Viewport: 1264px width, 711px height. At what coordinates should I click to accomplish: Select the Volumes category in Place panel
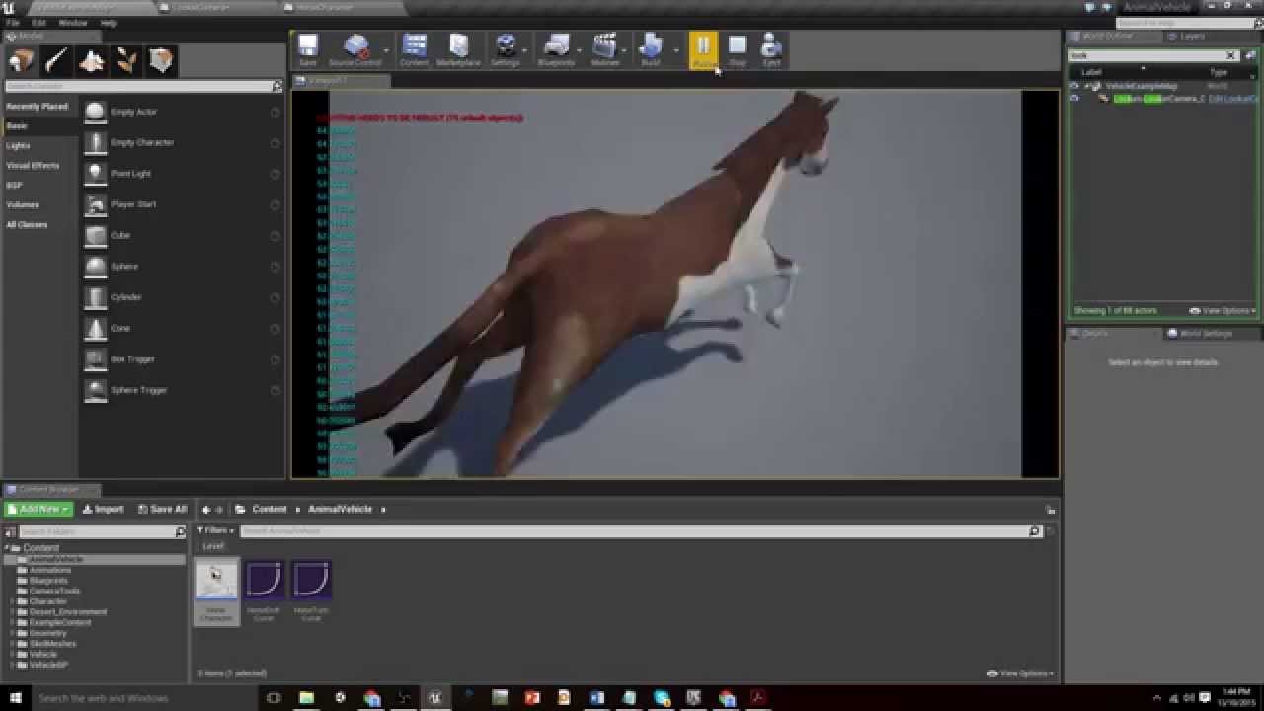click(x=23, y=204)
